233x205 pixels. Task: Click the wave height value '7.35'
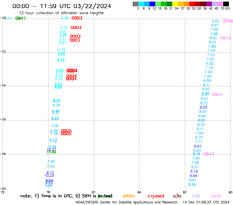coord(210,59)
